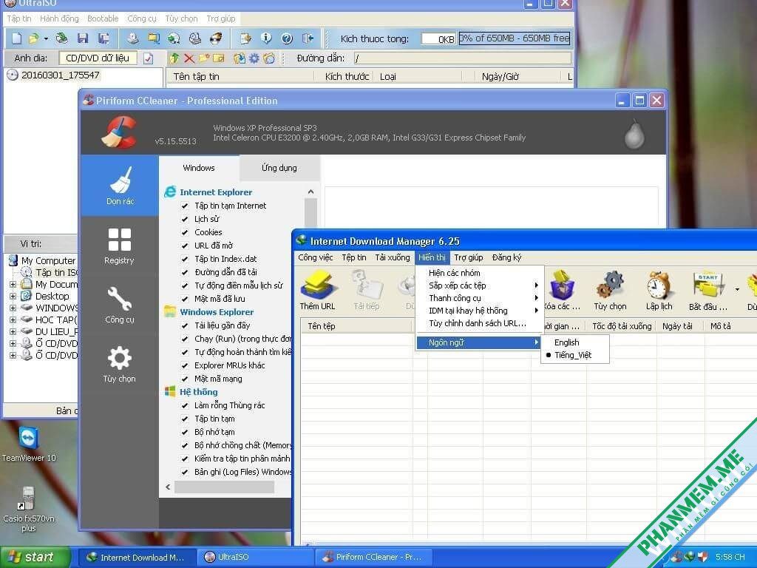Click the red X delete icon in UltraISO
This screenshot has width=757, height=568.
click(189, 58)
